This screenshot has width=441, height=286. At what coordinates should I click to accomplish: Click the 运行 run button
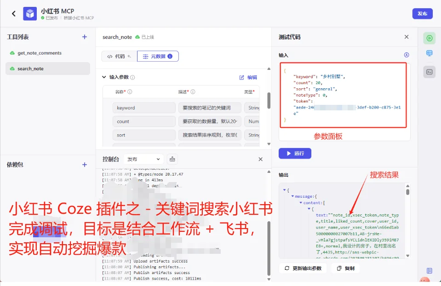coord(295,153)
